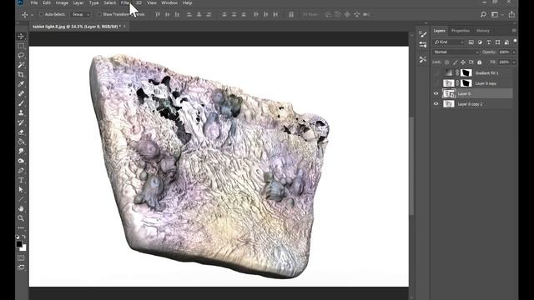Select the Line shape tool
Screen dimensions: 534x300
pyautogui.click(x=21, y=199)
